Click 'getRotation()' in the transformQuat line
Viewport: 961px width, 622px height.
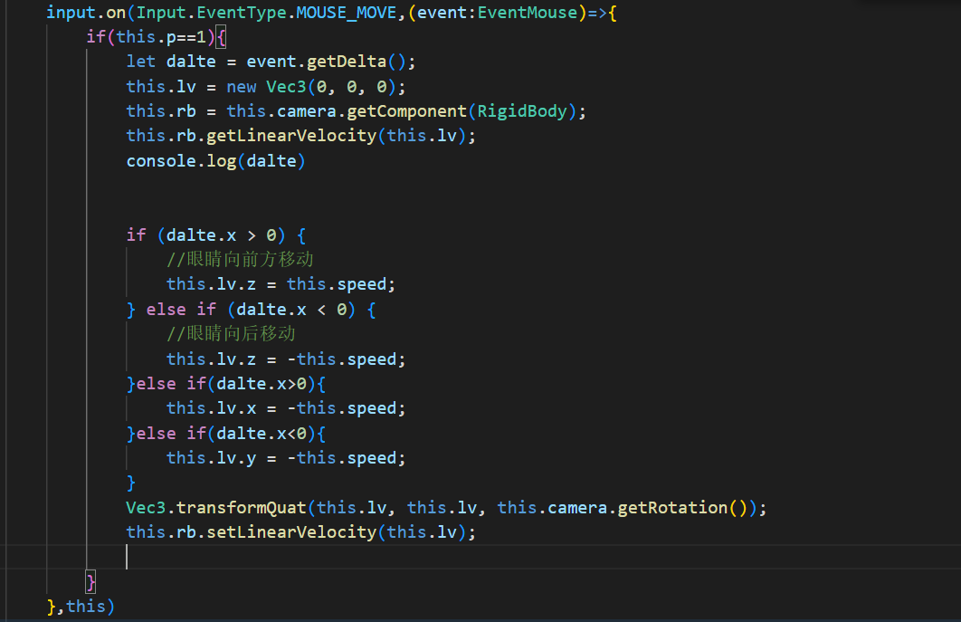click(682, 507)
